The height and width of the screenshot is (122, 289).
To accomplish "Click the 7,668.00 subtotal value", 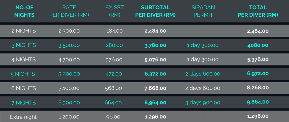I will (x=155, y=88).
